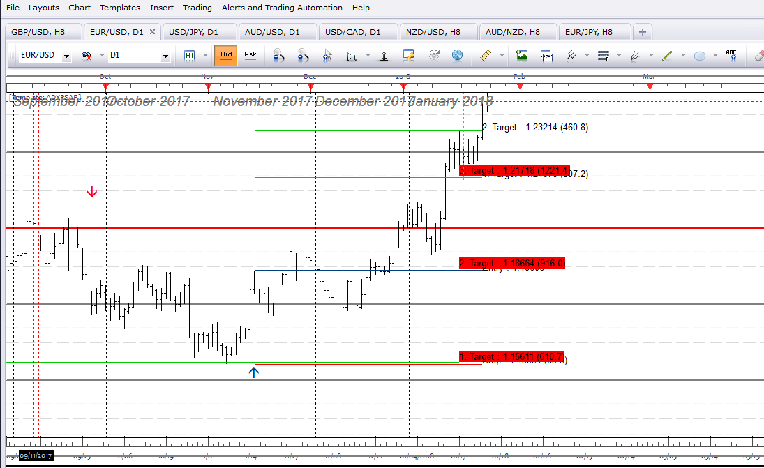
Task: Select the ellipse shape tool
Action: (700, 56)
